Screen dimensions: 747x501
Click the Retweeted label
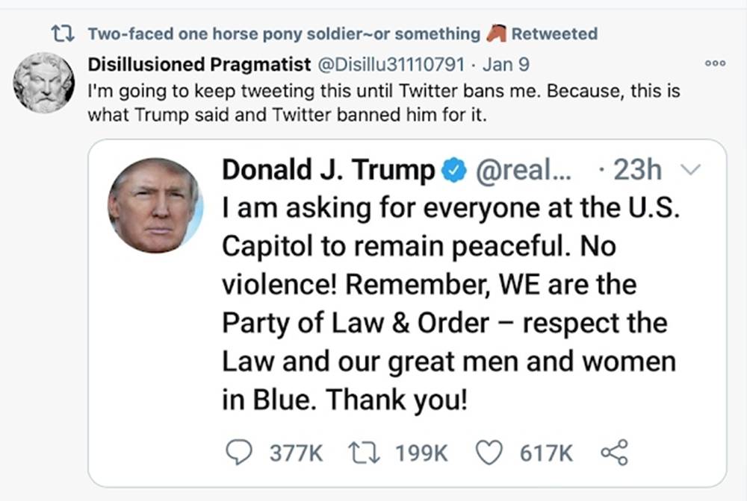click(554, 34)
